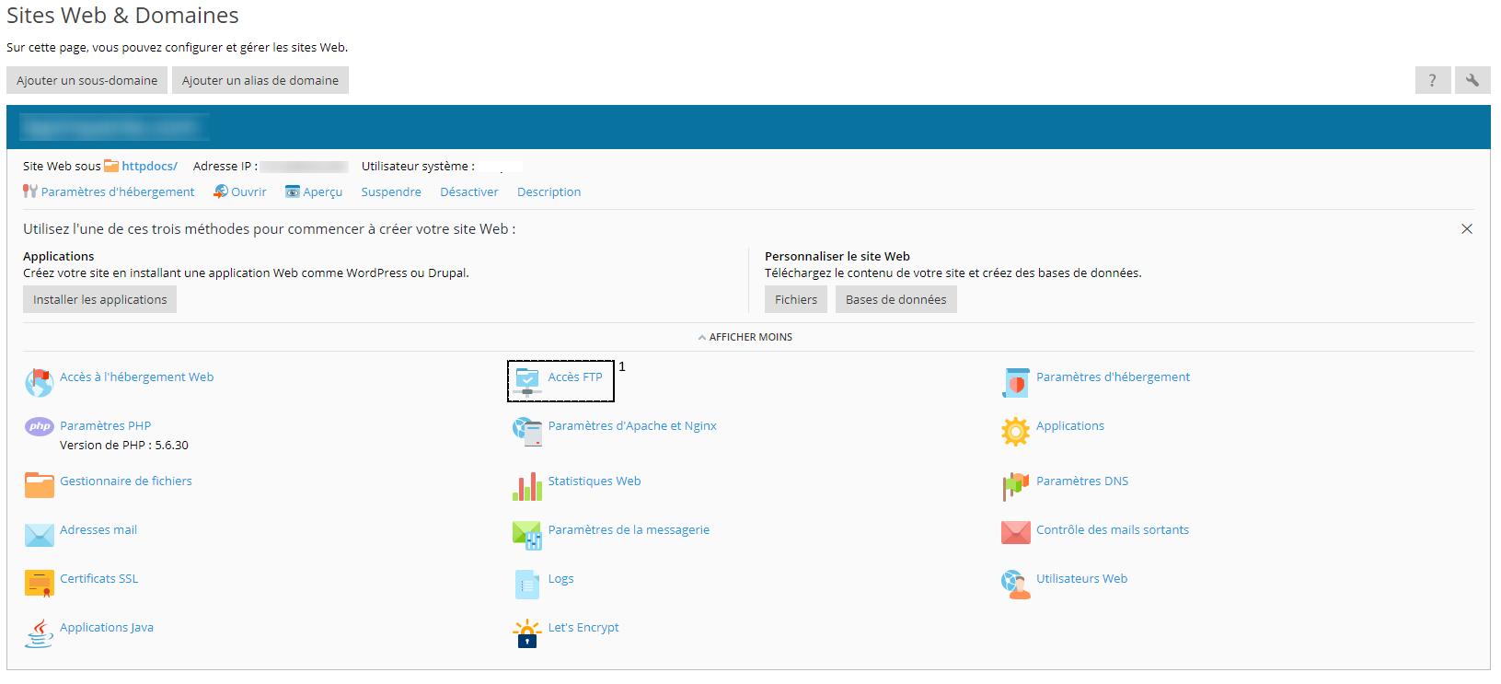This screenshot has height=684, width=1501.
Task: Click the Applications Java coffee cup icon
Action: pyautogui.click(x=39, y=632)
